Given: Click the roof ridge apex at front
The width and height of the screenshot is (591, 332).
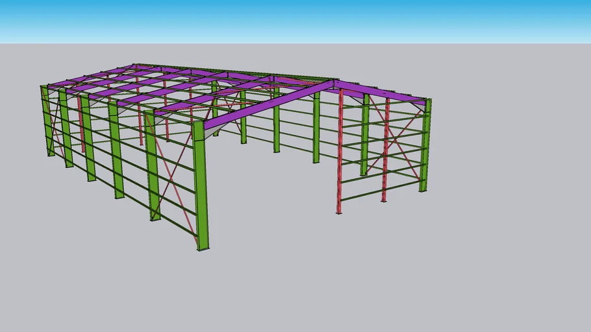Looking at the screenshot, I should pos(334,82).
